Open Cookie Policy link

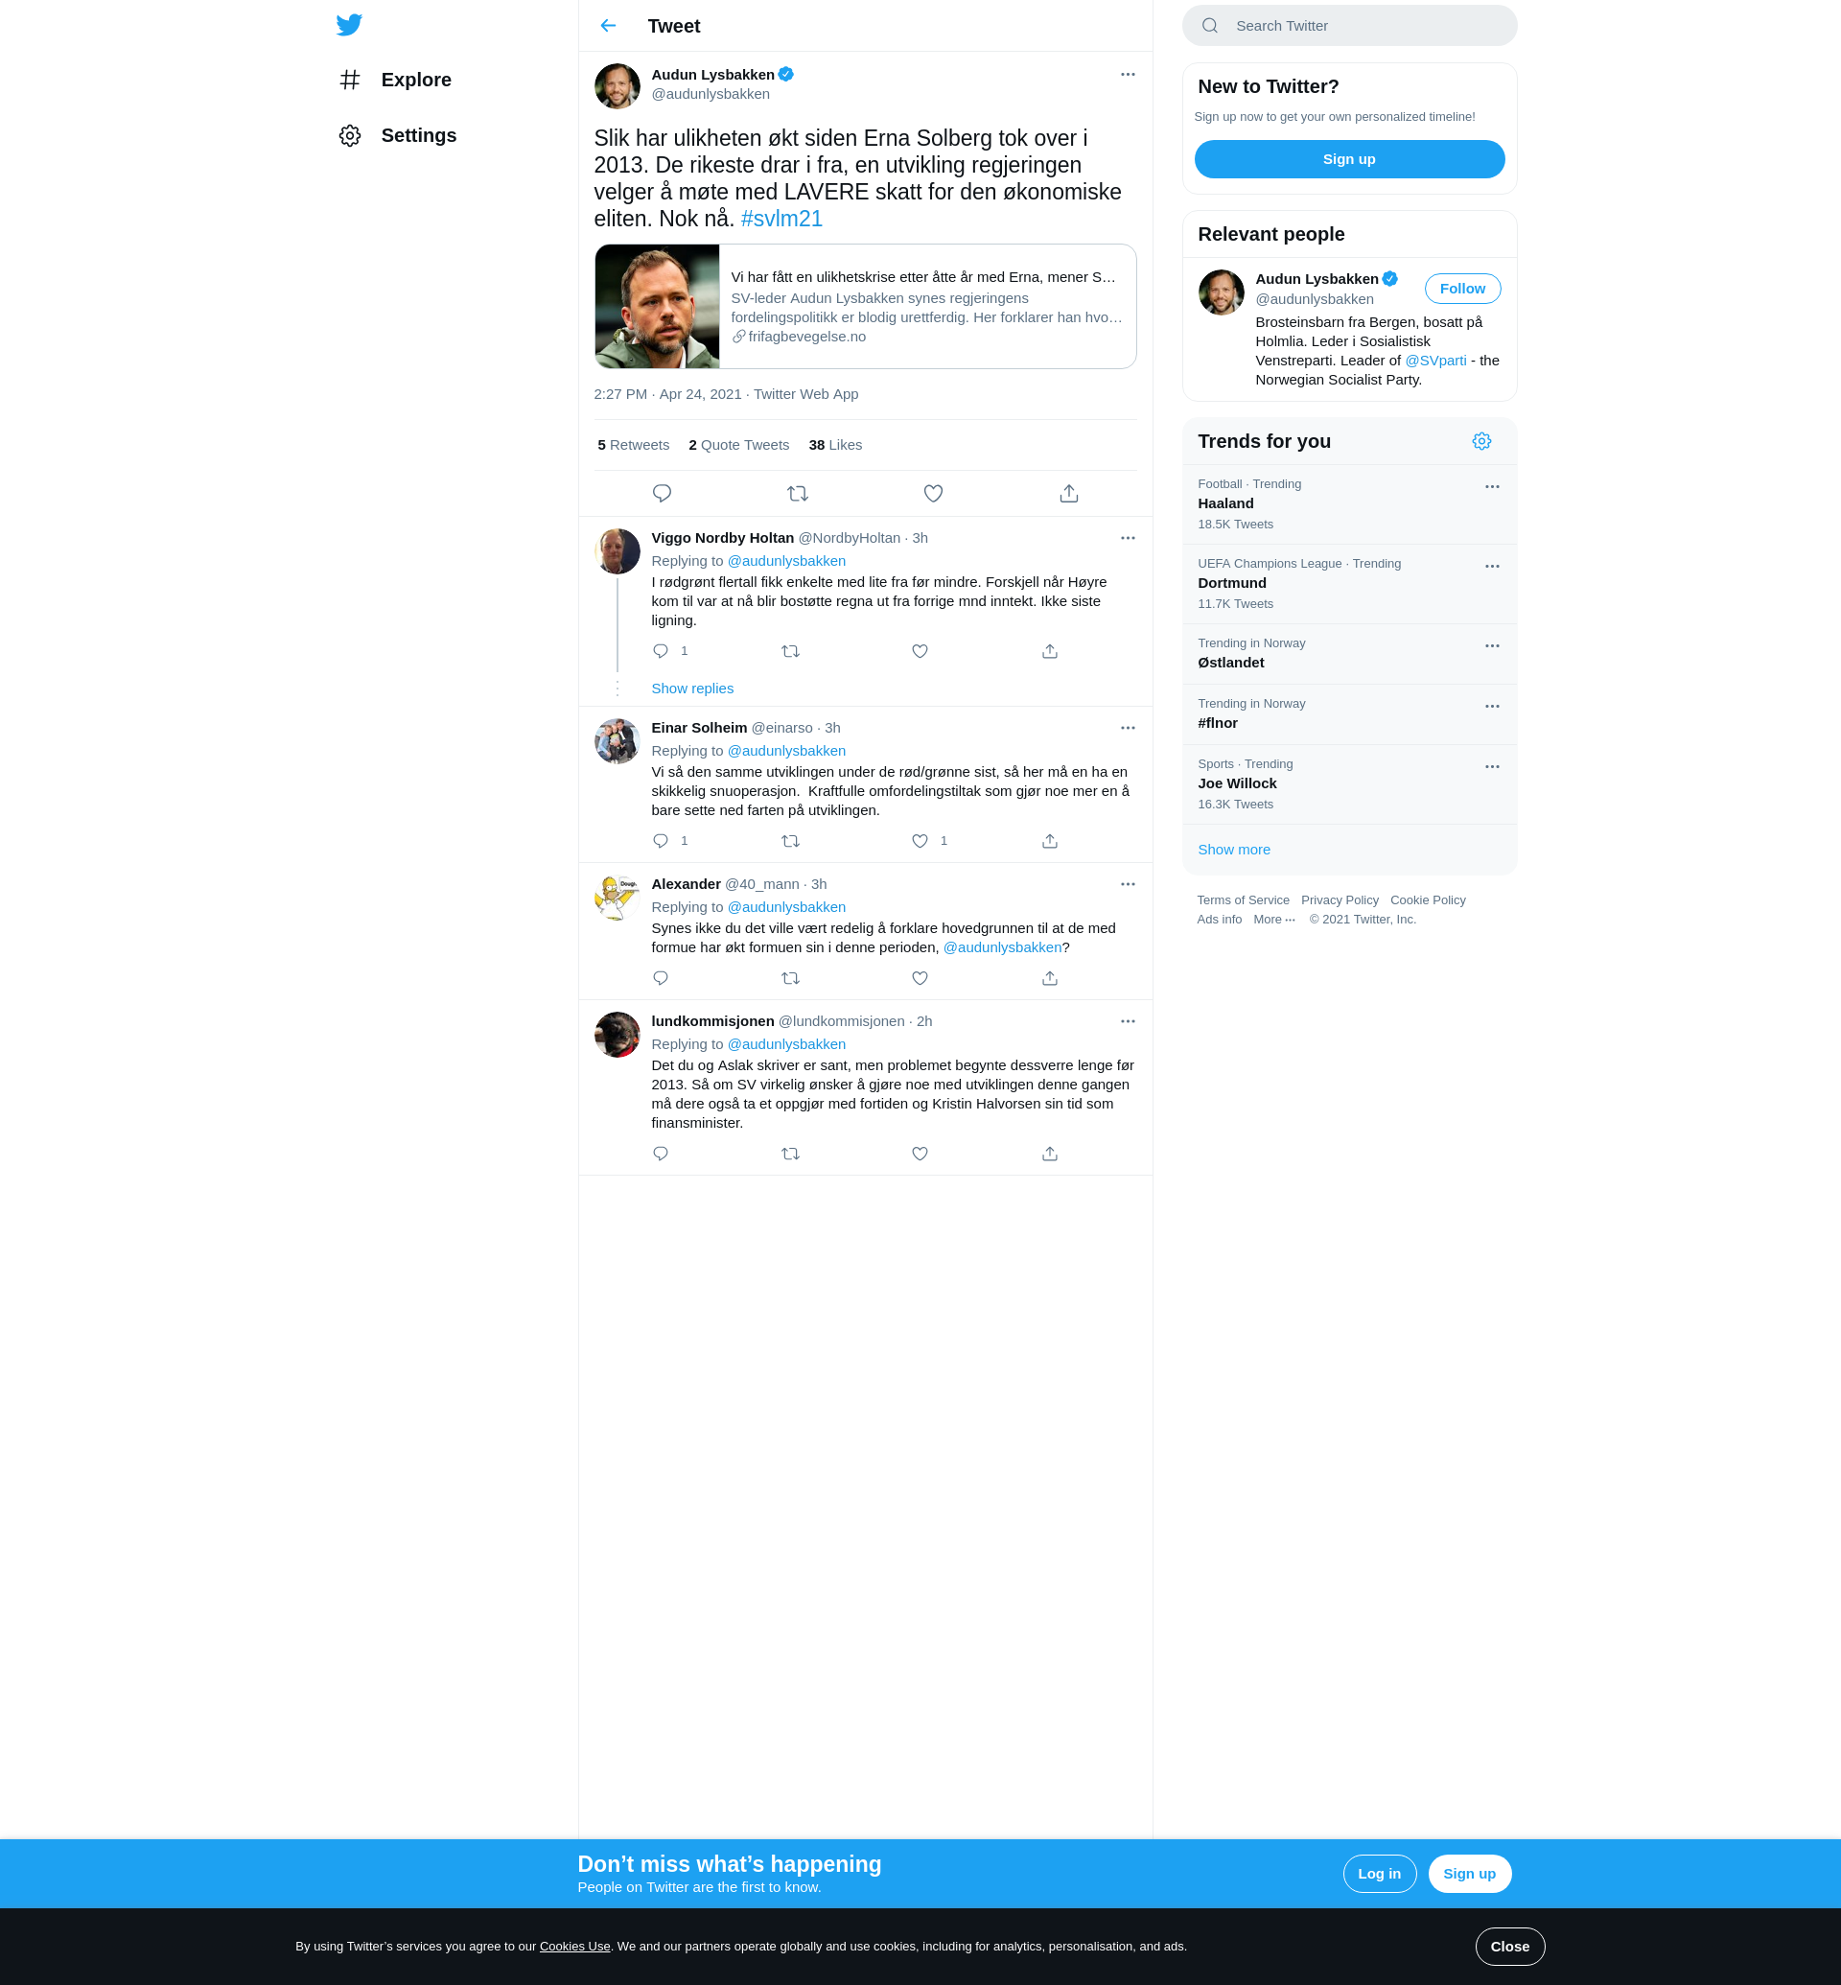(x=1428, y=900)
